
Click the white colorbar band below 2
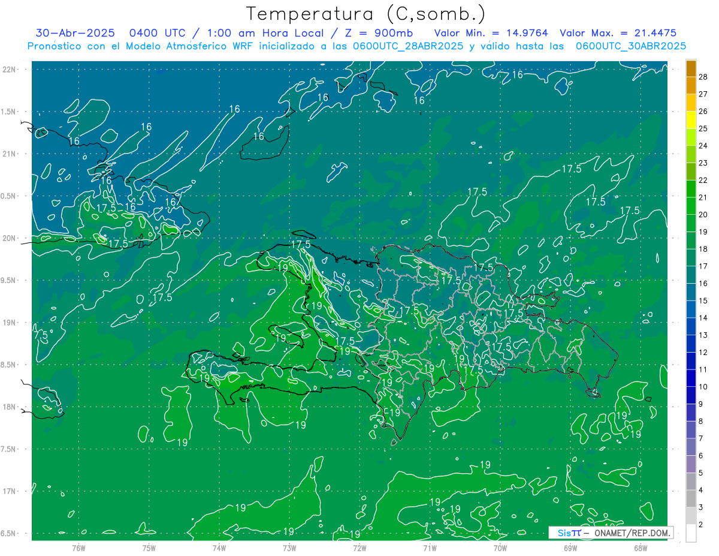click(x=691, y=533)
